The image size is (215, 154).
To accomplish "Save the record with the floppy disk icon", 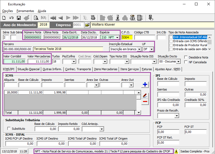I will (x=19, y=18).
